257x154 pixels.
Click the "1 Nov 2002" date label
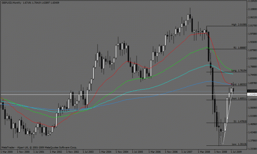[x=72, y=152]
